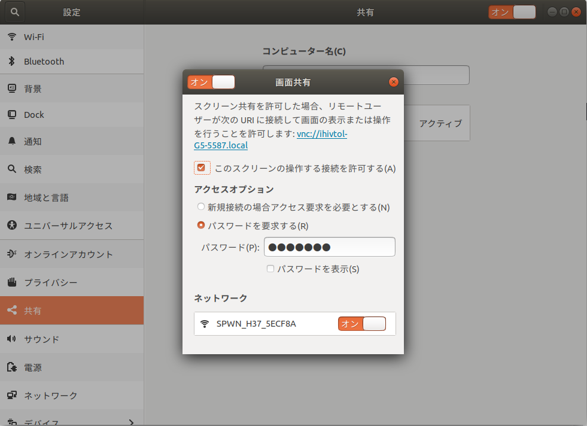The height and width of the screenshot is (426, 587).
Task: Click the アクティブ button
Action: coord(440,123)
